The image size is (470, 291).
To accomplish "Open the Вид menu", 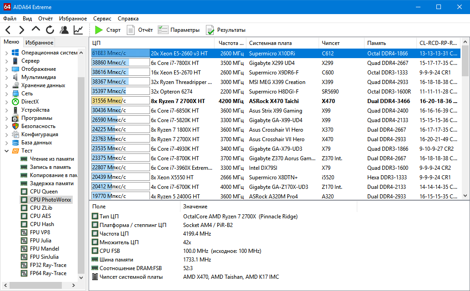I will point(27,19).
